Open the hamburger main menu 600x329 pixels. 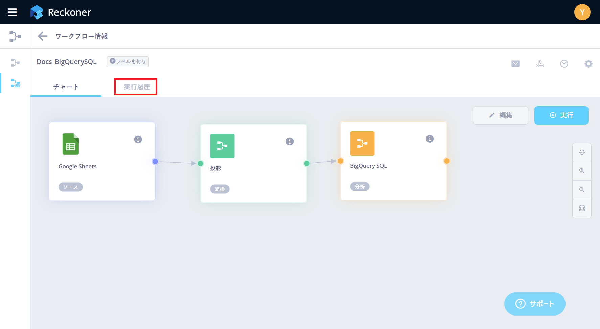click(x=12, y=12)
